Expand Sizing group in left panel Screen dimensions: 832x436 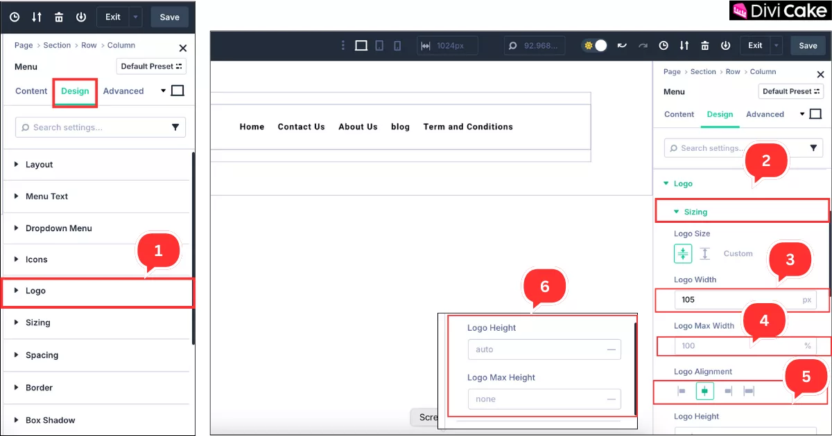point(96,323)
